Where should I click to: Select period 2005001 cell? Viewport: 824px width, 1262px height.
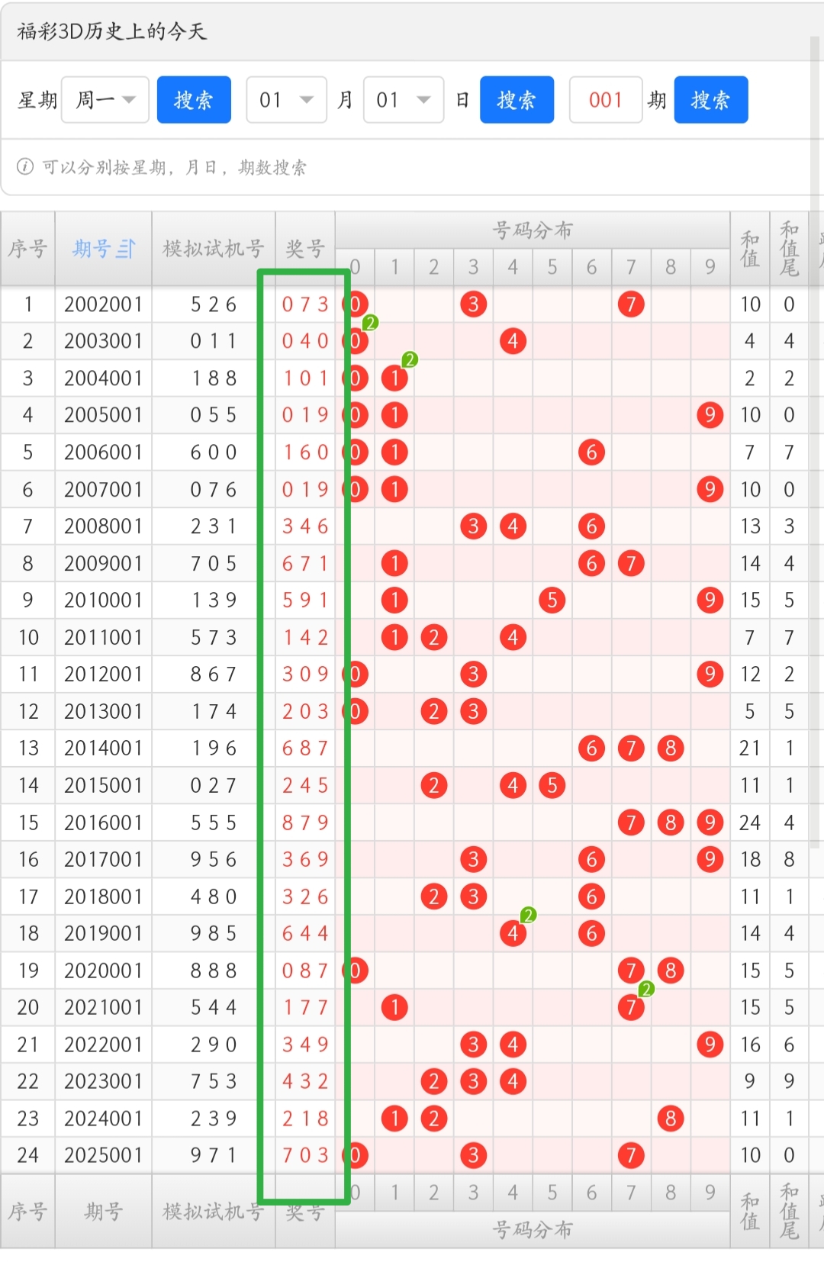104,415
